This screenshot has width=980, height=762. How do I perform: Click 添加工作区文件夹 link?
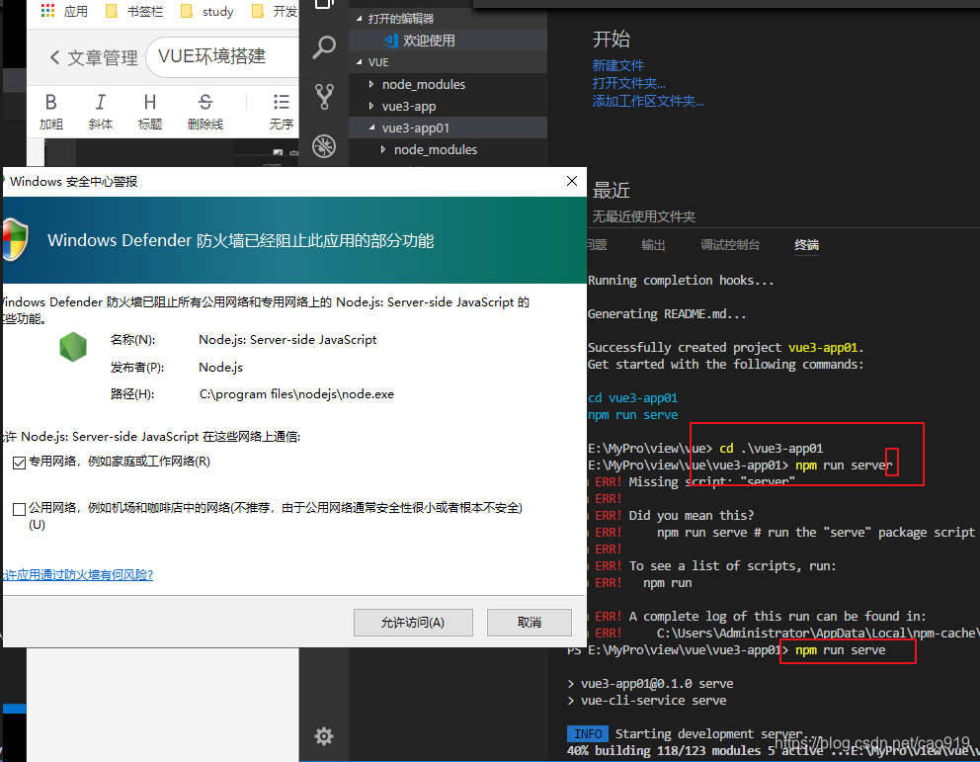click(x=648, y=101)
